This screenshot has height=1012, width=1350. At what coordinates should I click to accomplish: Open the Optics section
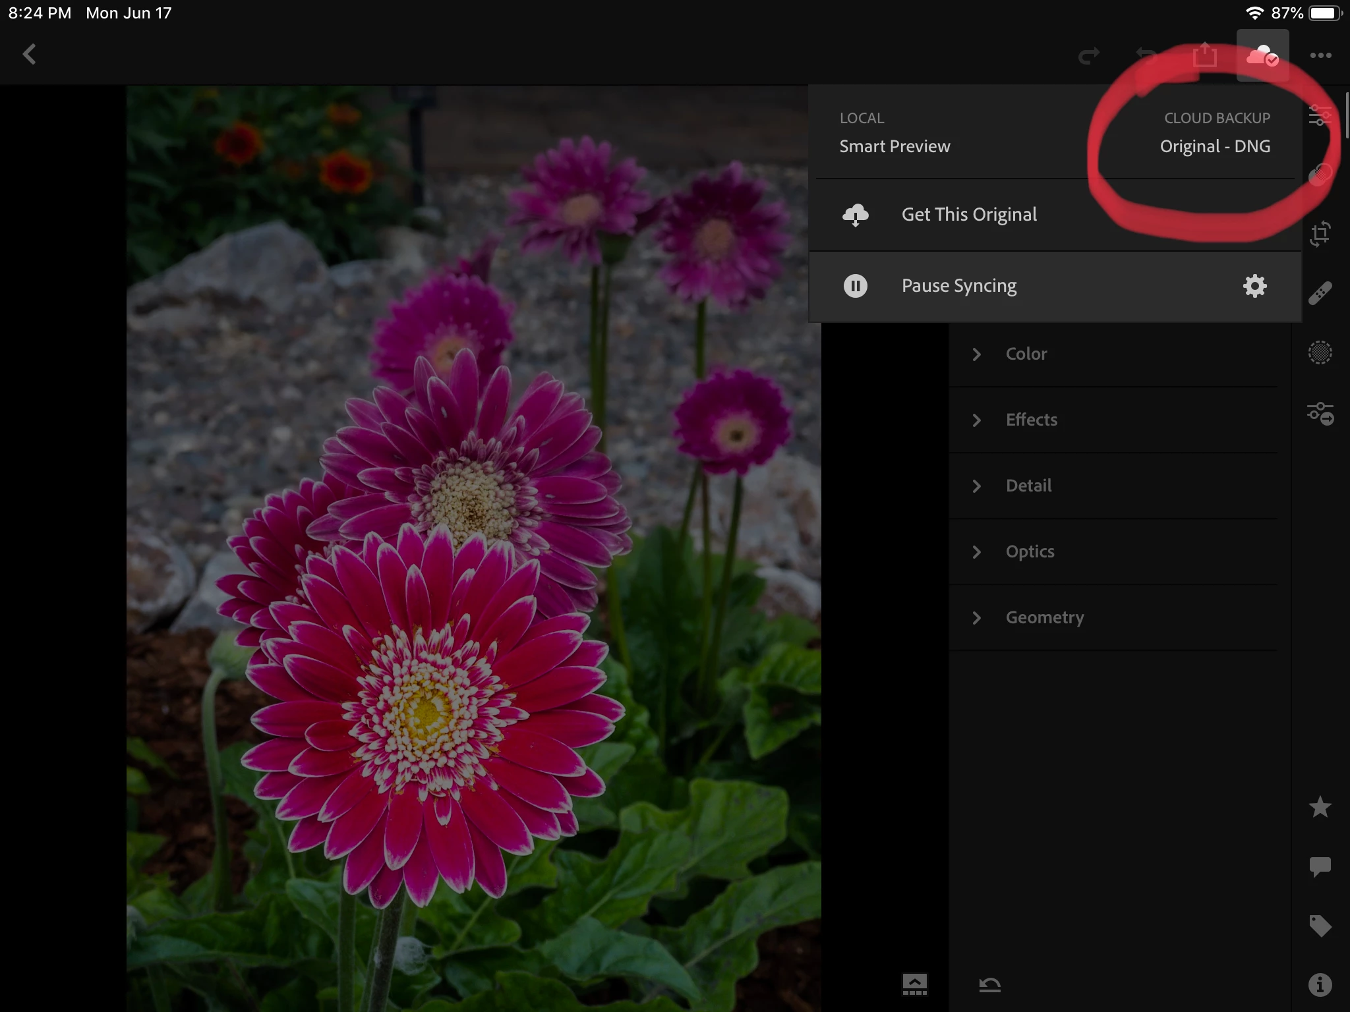click(1030, 551)
